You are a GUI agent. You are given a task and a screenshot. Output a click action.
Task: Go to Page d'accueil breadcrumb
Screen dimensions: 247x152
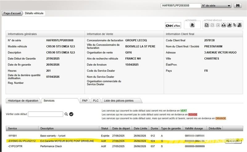tap(12, 13)
